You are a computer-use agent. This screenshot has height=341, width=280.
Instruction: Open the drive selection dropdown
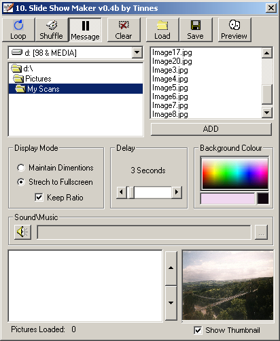pyautogui.click(x=137, y=52)
